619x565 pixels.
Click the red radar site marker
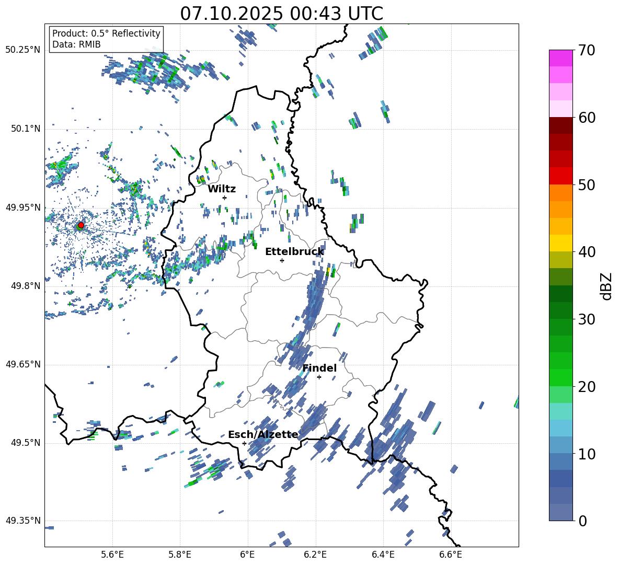tap(81, 225)
